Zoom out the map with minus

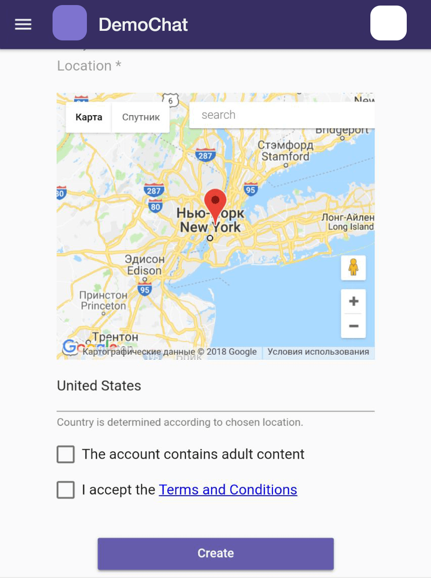pos(354,326)
